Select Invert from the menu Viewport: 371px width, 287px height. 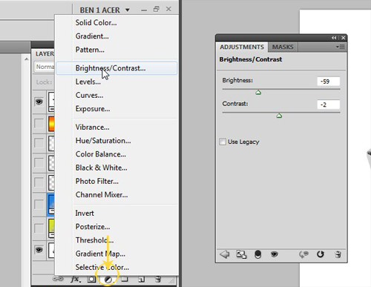point(85,214)
